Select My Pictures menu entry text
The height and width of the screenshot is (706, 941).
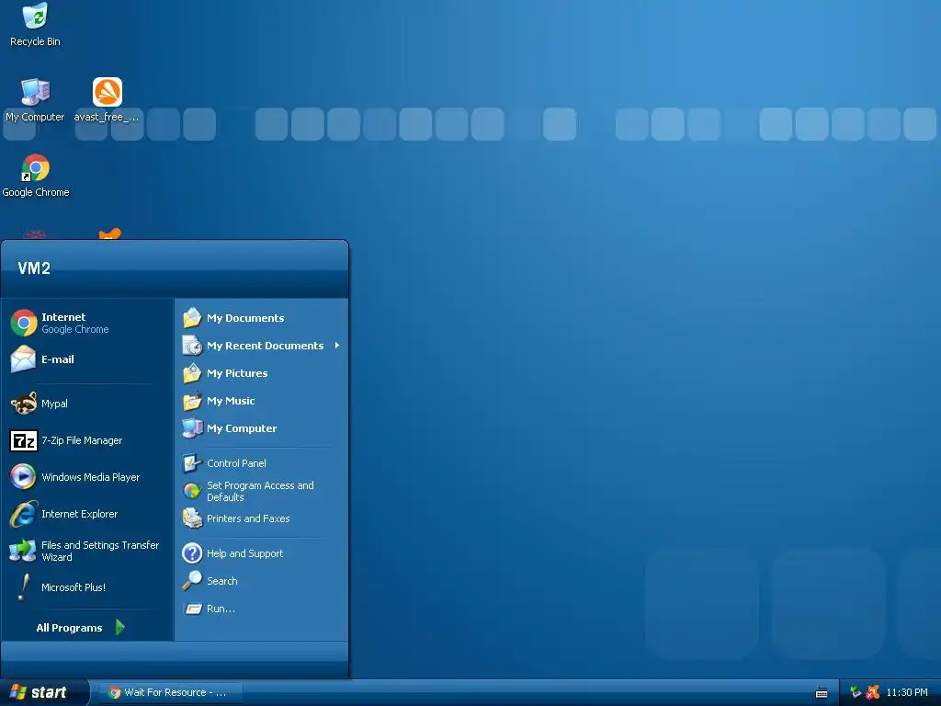(237, 373)
